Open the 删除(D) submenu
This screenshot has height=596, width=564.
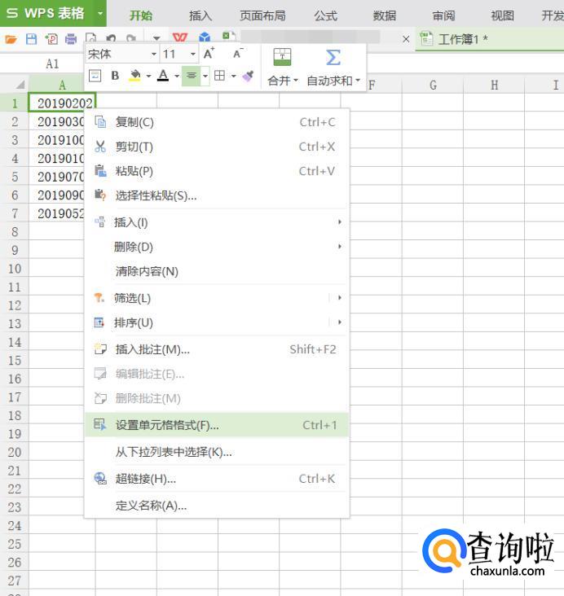(217, 247)
